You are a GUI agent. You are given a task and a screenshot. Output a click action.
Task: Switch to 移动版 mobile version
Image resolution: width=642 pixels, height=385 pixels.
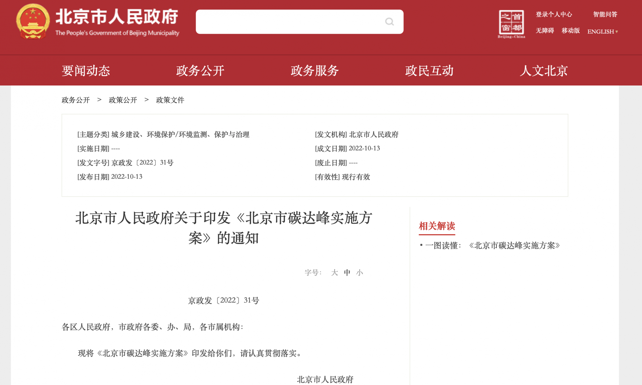pos(570,31)
